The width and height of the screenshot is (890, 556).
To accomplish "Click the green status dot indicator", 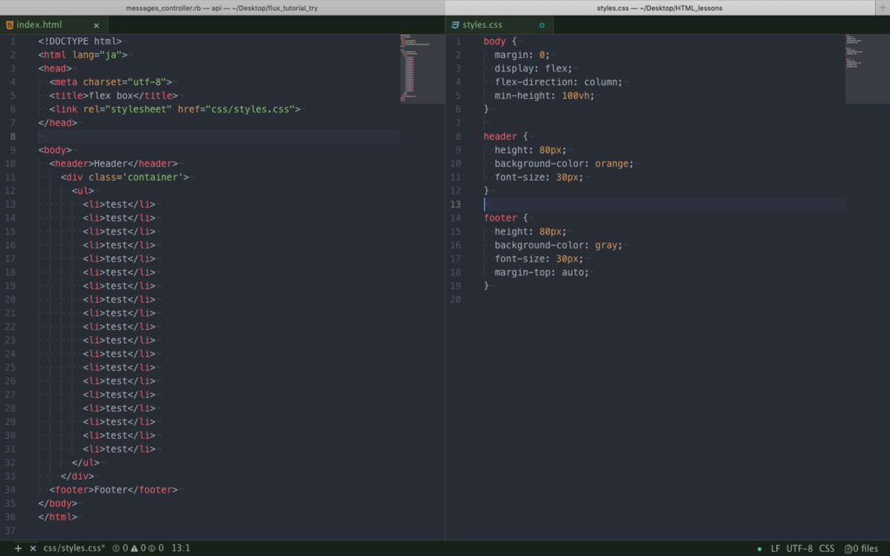I will (x=760, y=549).
